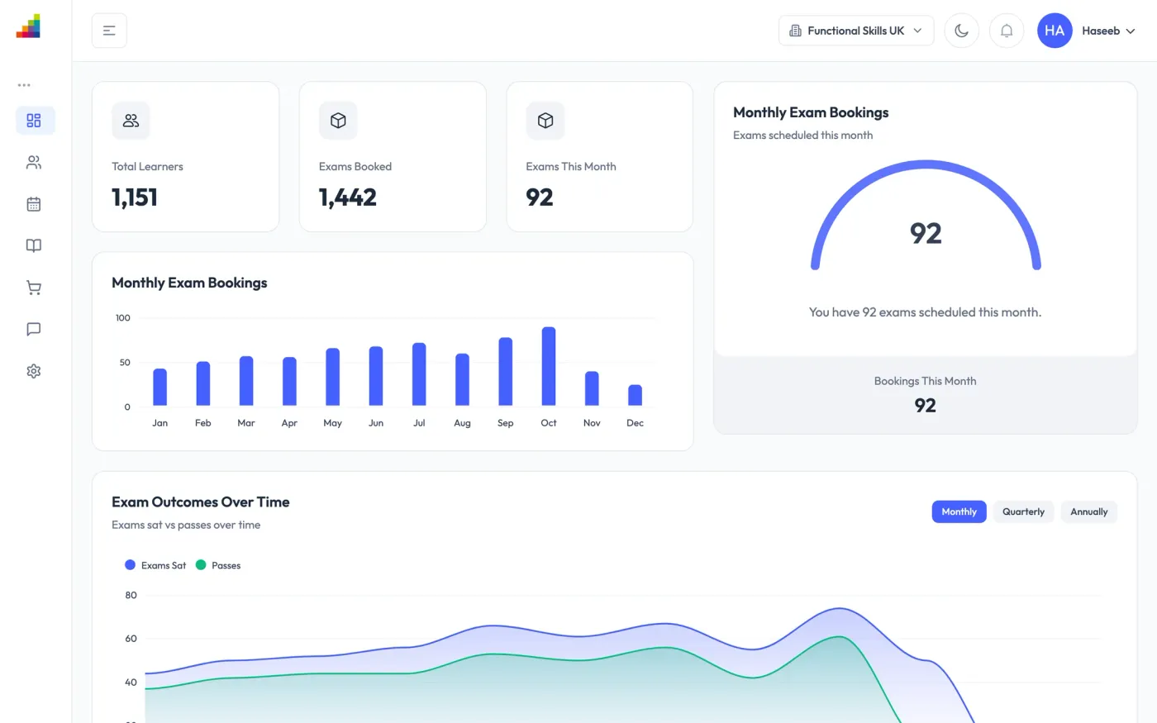Switch to Annually tab

(x=1089, y=511)
